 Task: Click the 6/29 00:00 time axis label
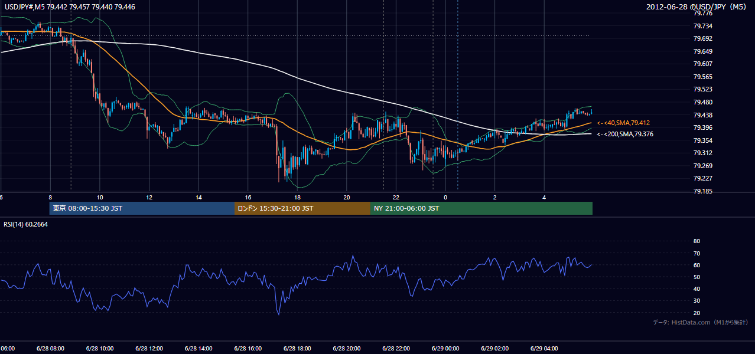[445, 349]
